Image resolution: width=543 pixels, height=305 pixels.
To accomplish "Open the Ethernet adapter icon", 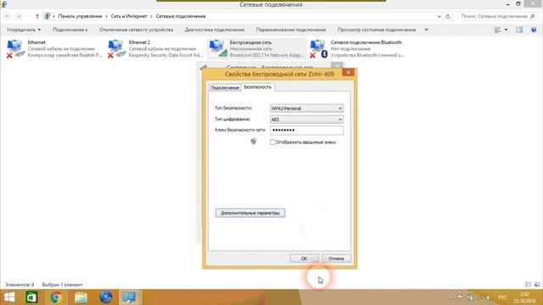I will coord(15,49).
